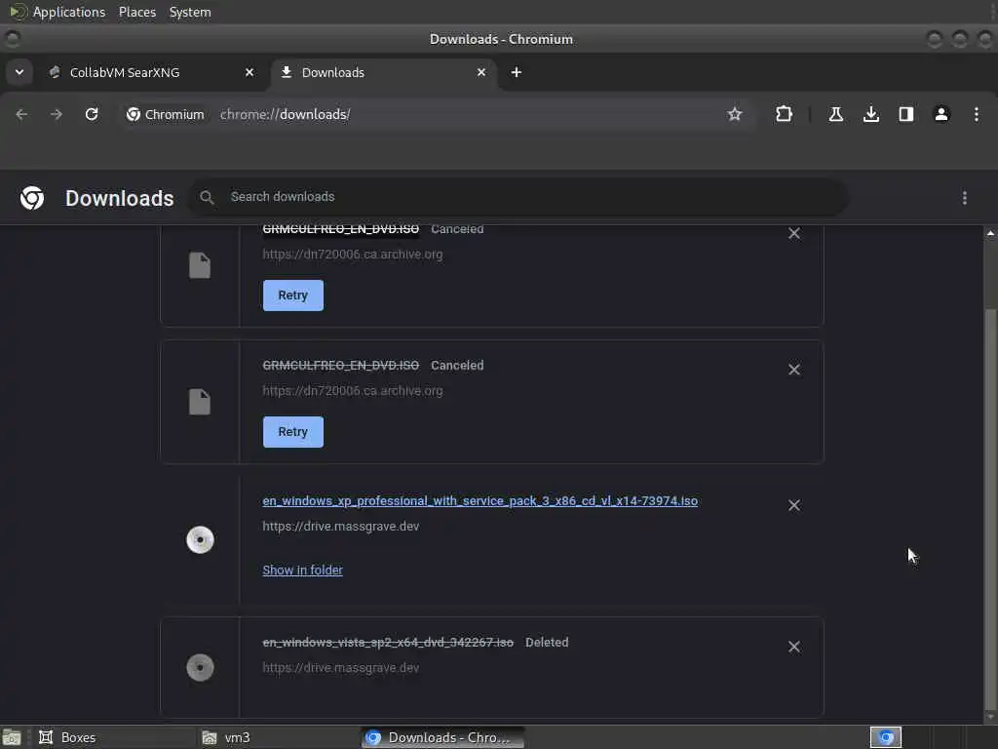Click the disc icon of Vista ISO entry
Image resolution: width=998 pixels, height=749 pixels.
[x=200, y=667]
